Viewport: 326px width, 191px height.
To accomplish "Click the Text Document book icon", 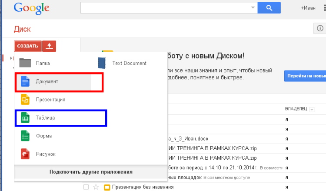I will [102, 63].
